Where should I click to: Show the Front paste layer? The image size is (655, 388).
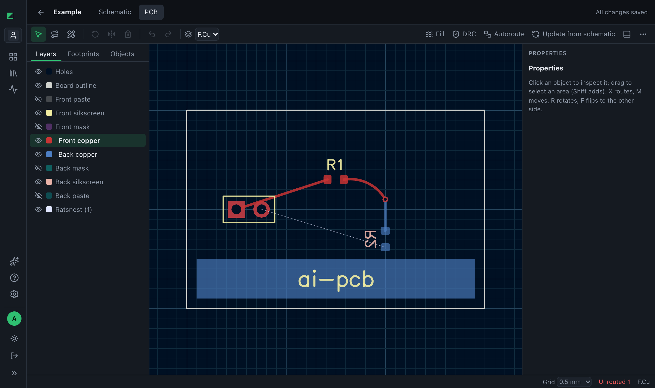pos(38,99)
